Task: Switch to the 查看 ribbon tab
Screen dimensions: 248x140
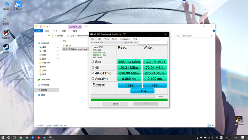Action: 64,31
